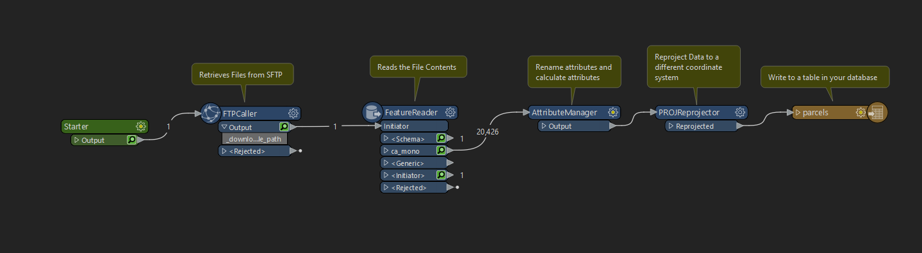Click the FeatureReader database icon
922x253 pixels.
pyautogui.click(x=372, y=112)
